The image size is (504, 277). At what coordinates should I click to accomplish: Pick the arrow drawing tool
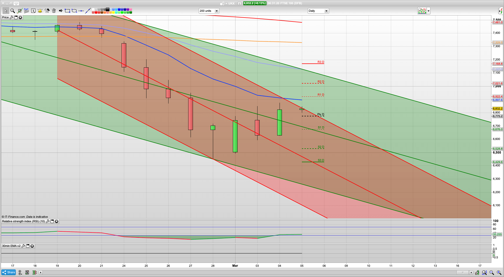(61, 11)
